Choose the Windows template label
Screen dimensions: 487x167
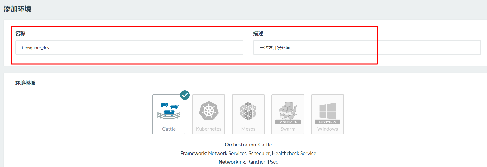[327, 129]
